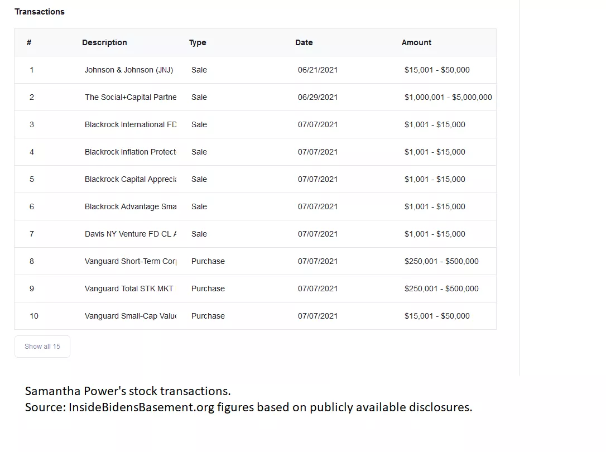Screen dimensions: 606x452
Task: Click the Show all 15 button
Action: pyautogui.click(x=42, y=347)
